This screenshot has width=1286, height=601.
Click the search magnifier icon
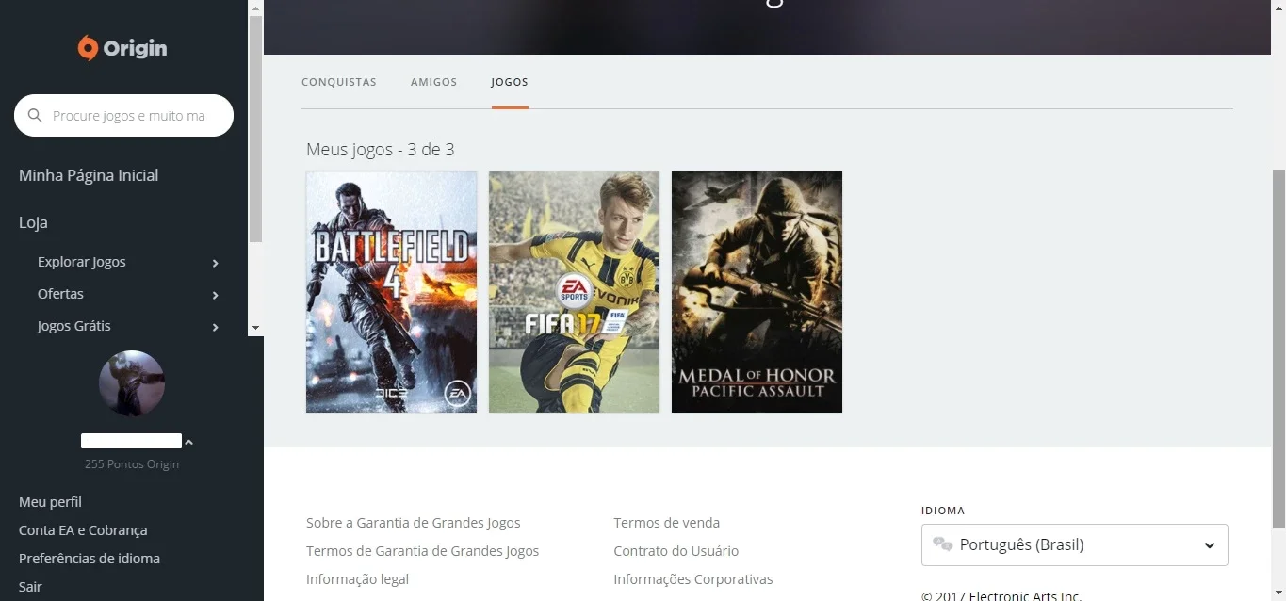36,116
